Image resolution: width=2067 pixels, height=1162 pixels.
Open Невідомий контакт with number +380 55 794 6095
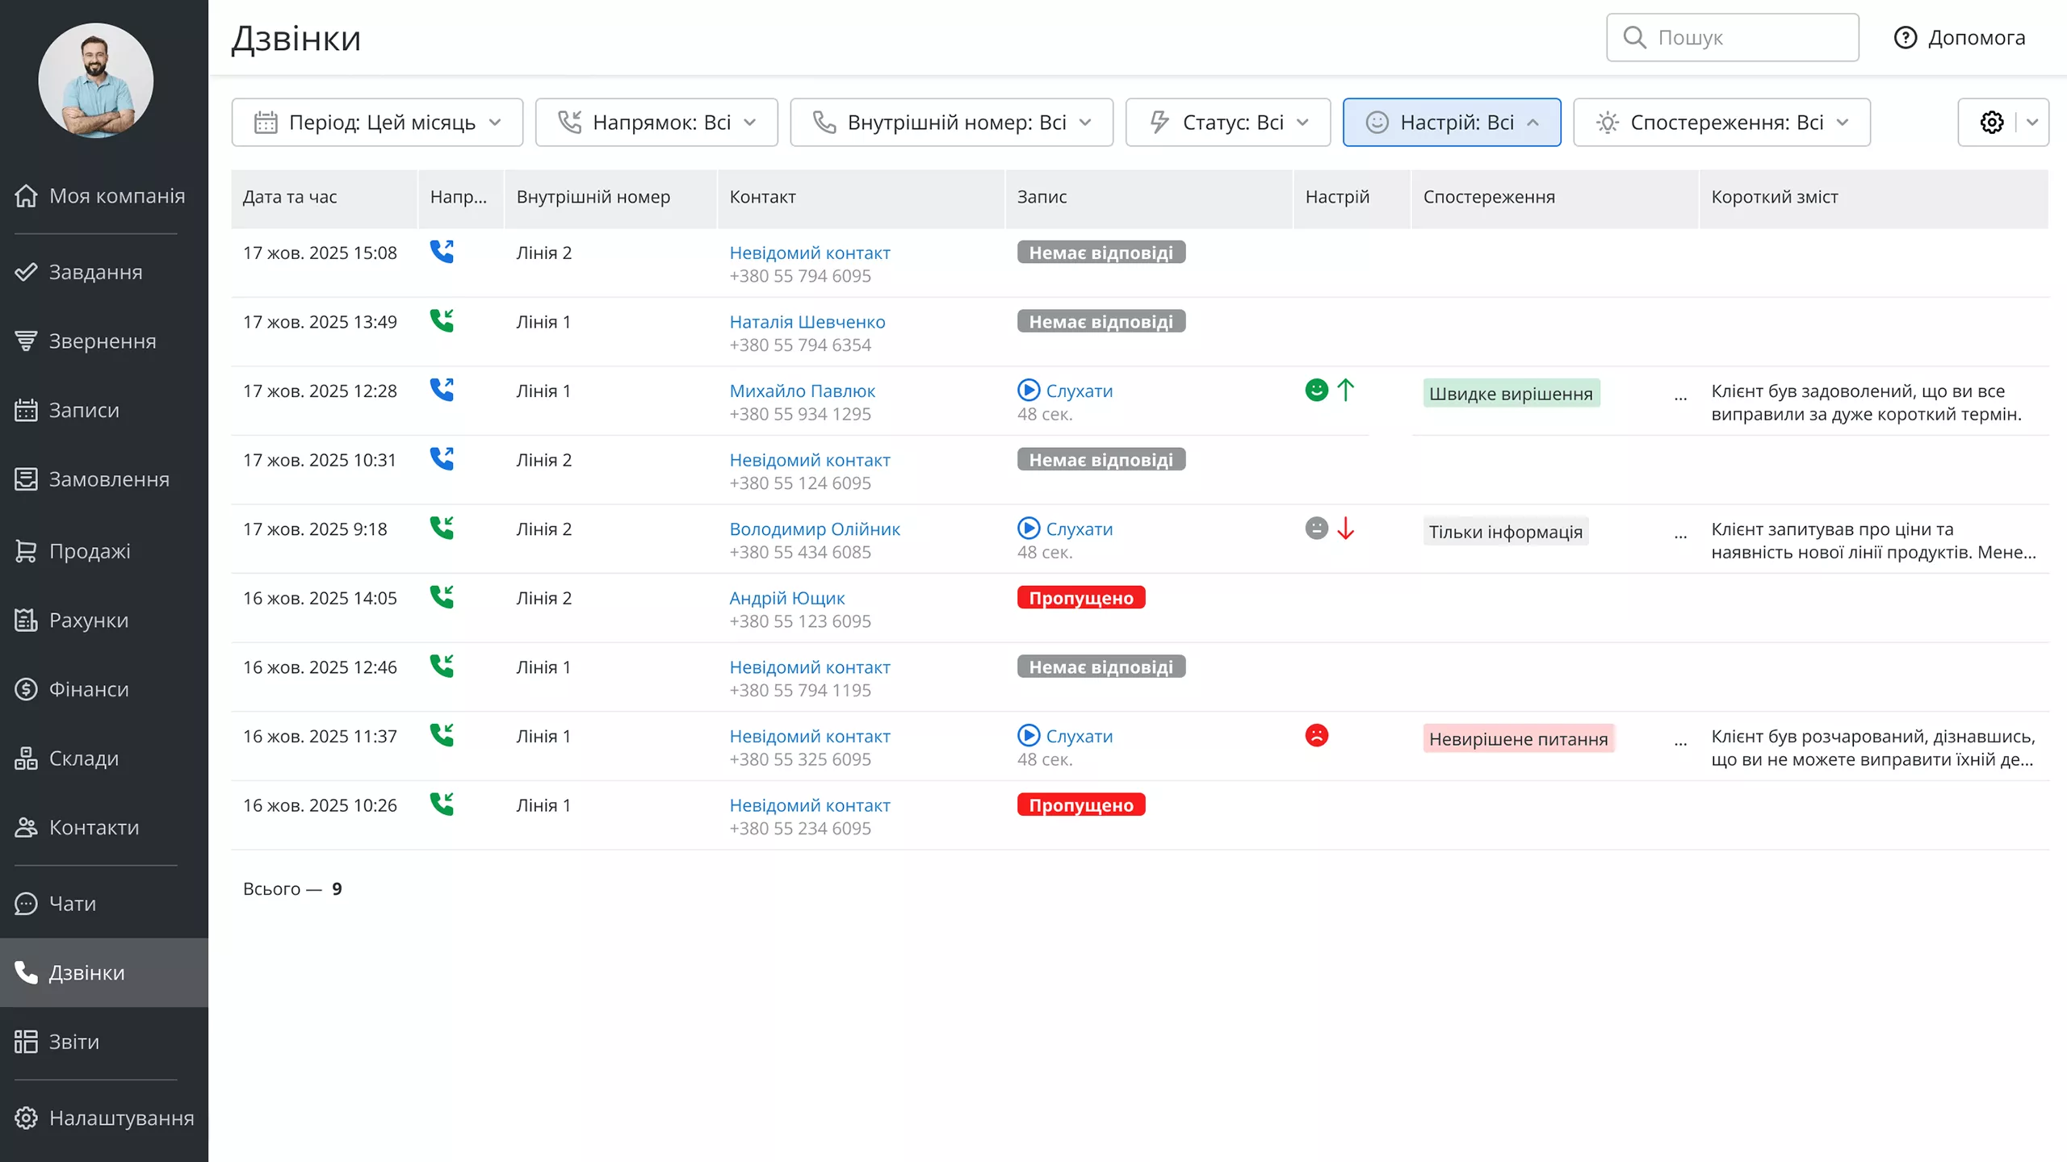(810, 253)
